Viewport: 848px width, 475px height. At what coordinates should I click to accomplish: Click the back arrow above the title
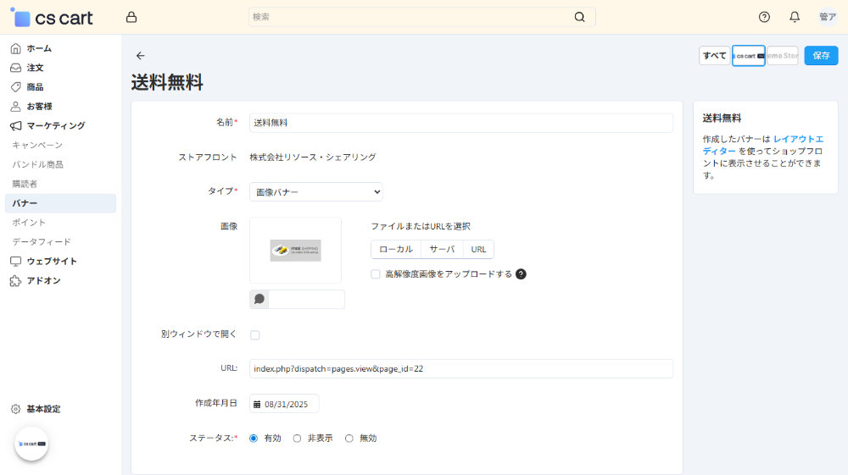click(141, 56)
